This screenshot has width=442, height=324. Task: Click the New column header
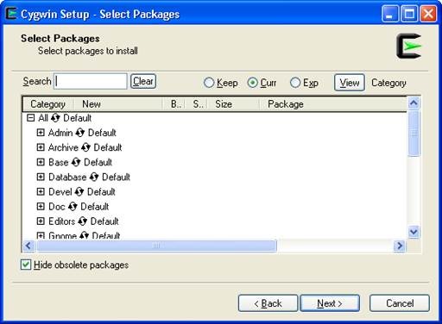pos(118,104)
